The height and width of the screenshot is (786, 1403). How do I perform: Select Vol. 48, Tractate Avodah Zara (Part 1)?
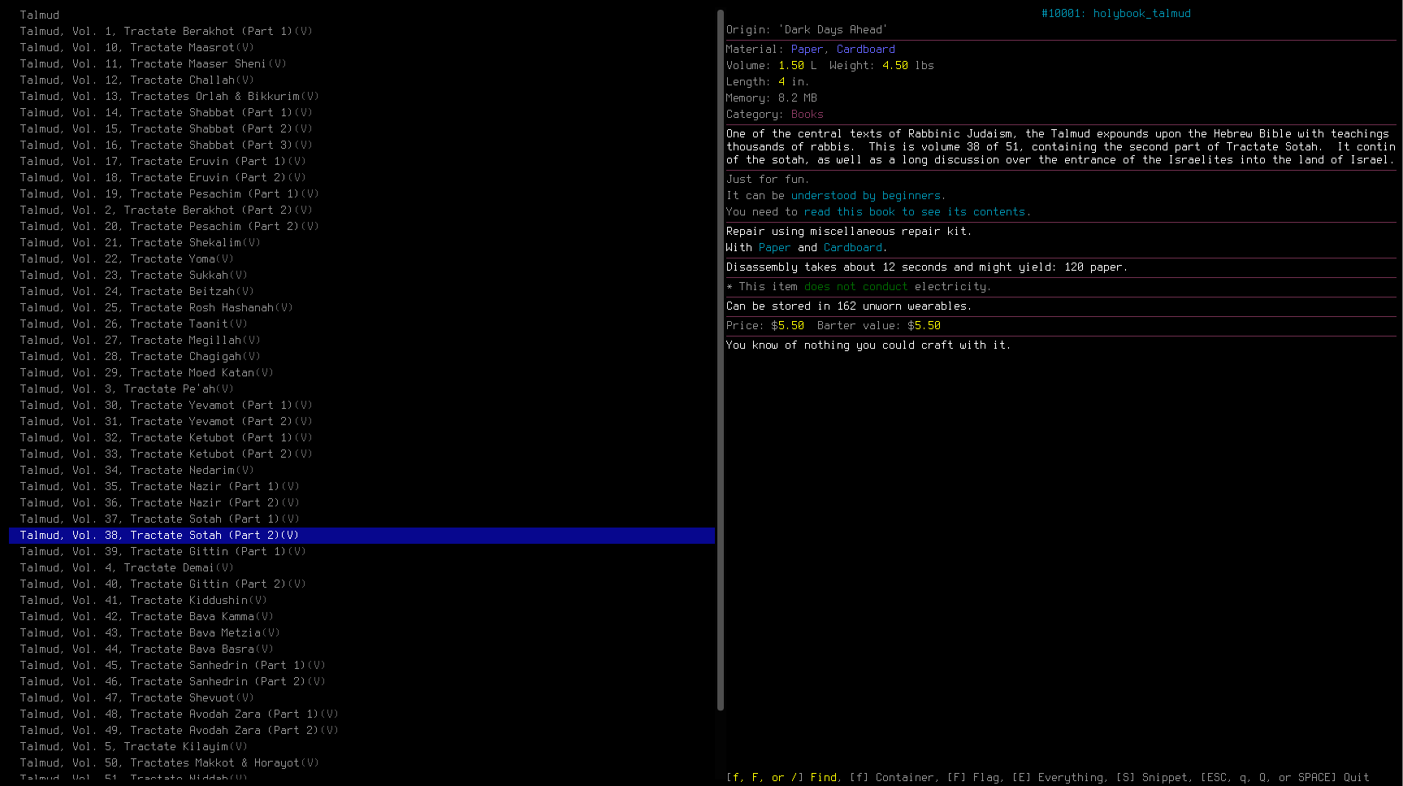point(179,714)
